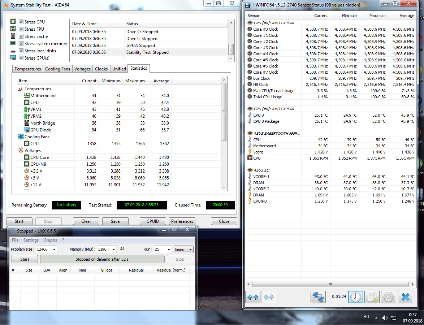Click the Stress local disks drive icon
This screenshot has width=424, height=325.
(x=13, y=51)
